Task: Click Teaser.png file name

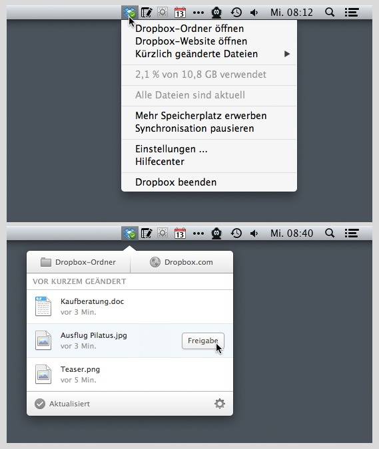Action: click(x=81, y=369)
